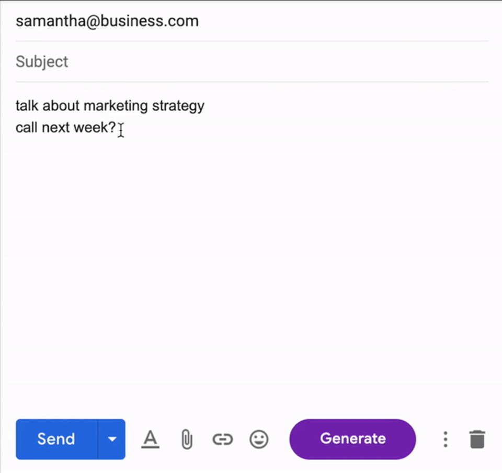Attach a file using the paperclip icon

coord(187,440)
